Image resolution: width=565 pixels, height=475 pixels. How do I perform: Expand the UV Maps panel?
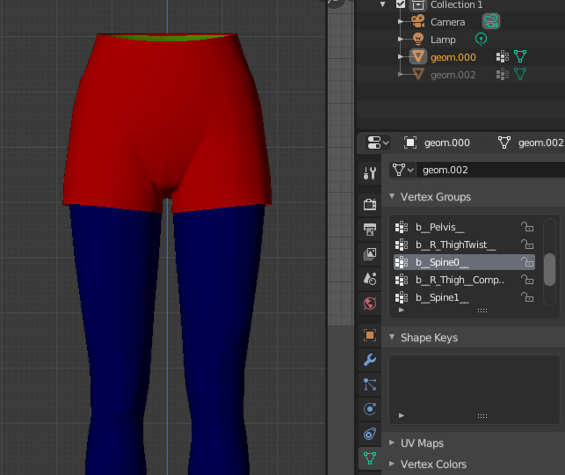[x=392, y=443]
